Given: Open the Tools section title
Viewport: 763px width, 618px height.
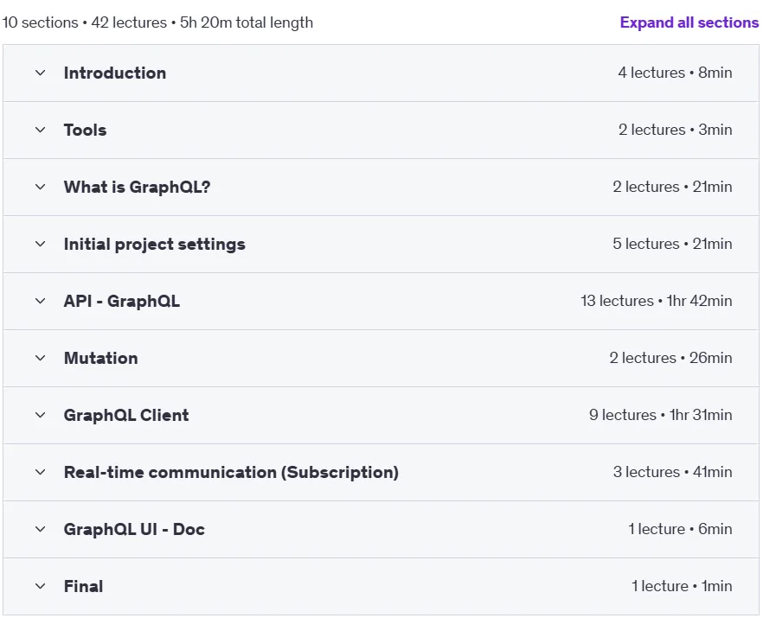Looking at the screenshot, I should coord(85,130).
